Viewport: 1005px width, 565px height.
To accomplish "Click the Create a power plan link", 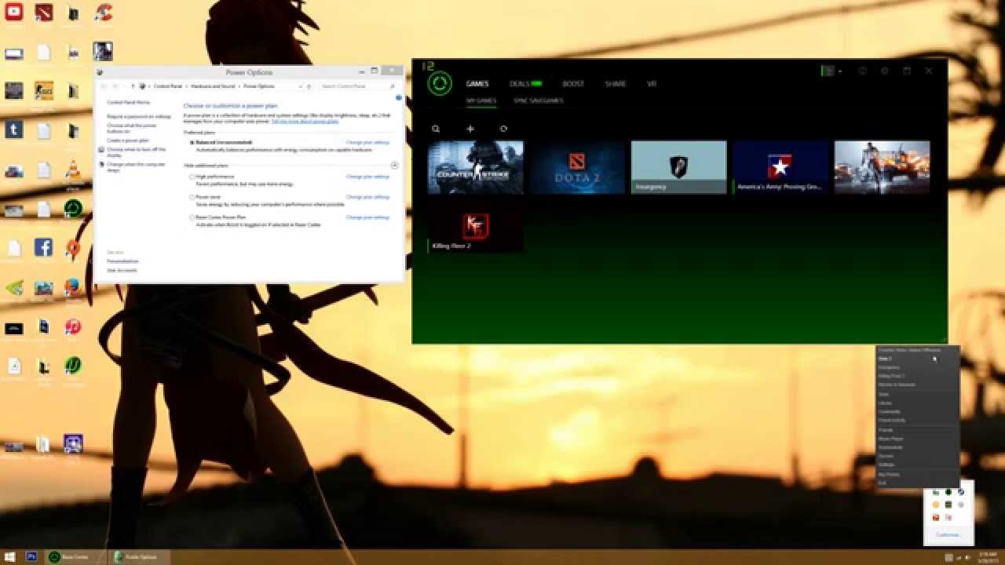I will tap(127, 140).
